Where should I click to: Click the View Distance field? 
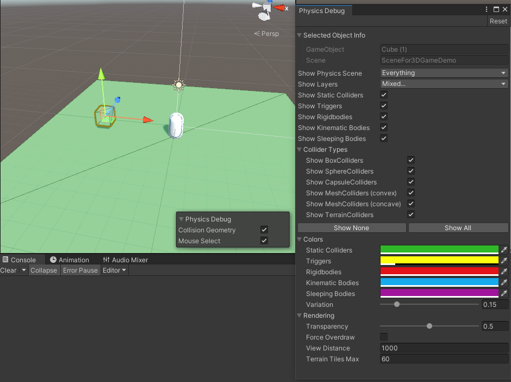point(444,348)
